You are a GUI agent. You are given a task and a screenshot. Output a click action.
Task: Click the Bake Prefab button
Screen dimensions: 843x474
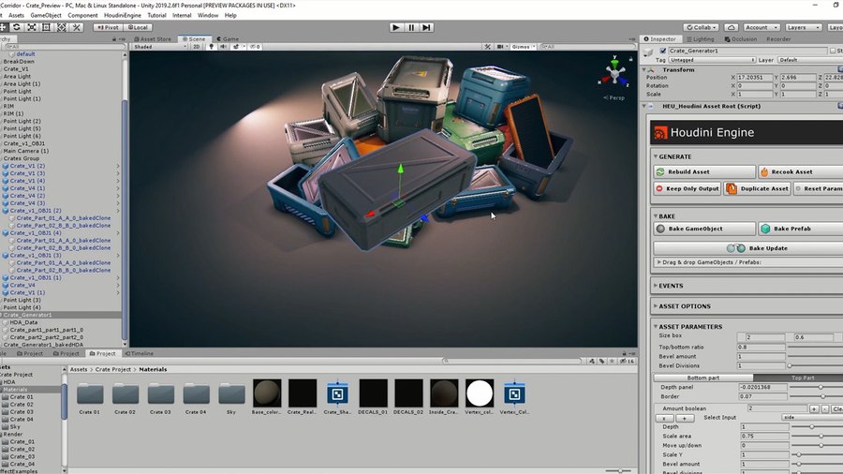[800, 229]
